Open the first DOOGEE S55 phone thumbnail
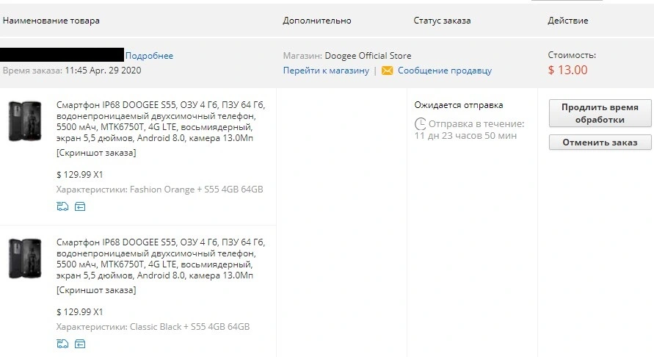 point(25,121)
